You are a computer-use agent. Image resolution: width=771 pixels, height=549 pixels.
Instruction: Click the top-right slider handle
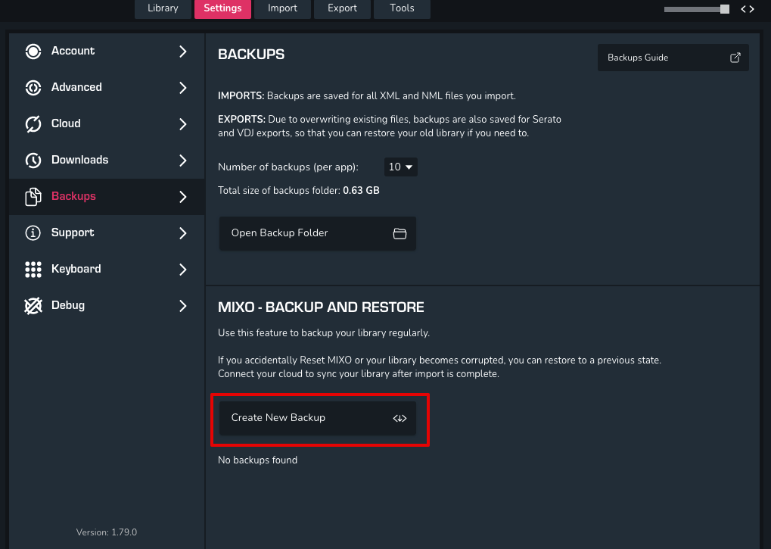[725, 9]
